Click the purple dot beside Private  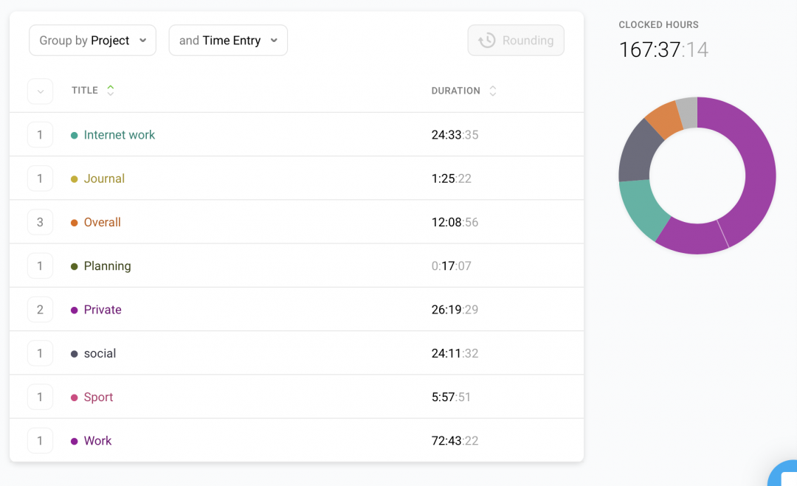coord(74,310)
